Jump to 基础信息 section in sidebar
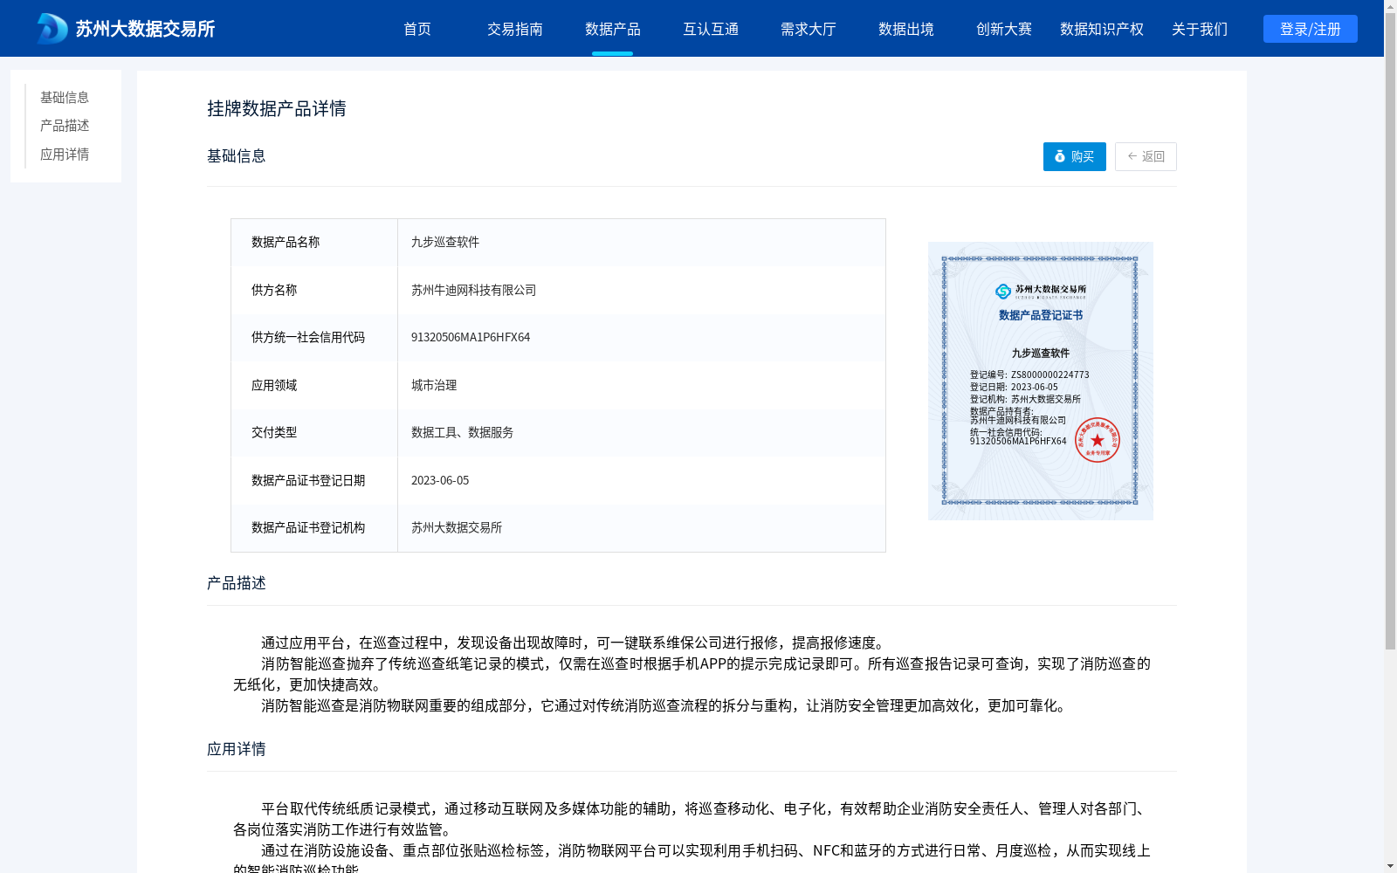 (65, 97)
